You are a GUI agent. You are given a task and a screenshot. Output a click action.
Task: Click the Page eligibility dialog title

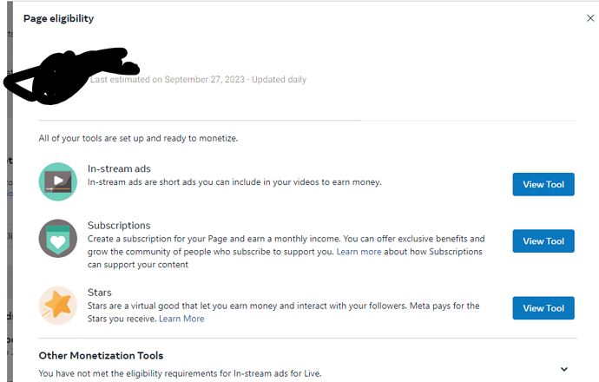[x=58, y=18]
